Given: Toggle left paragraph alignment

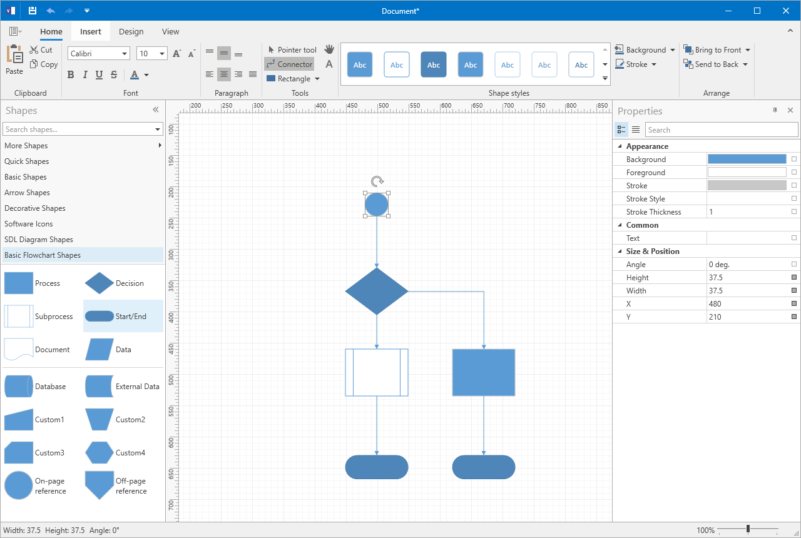Looking at the screenshot, I should 210,74.
